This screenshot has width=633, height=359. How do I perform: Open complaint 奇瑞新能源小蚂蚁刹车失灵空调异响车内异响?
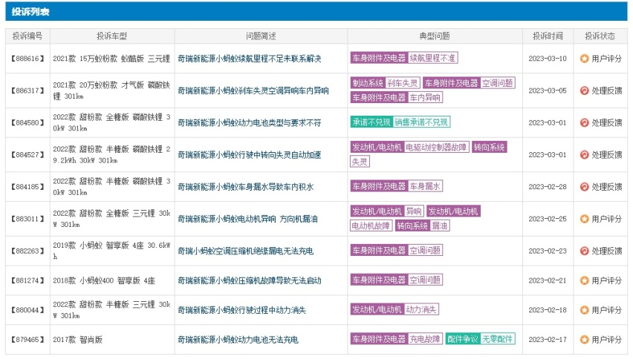pyautogui.click(x=253, y=90)
